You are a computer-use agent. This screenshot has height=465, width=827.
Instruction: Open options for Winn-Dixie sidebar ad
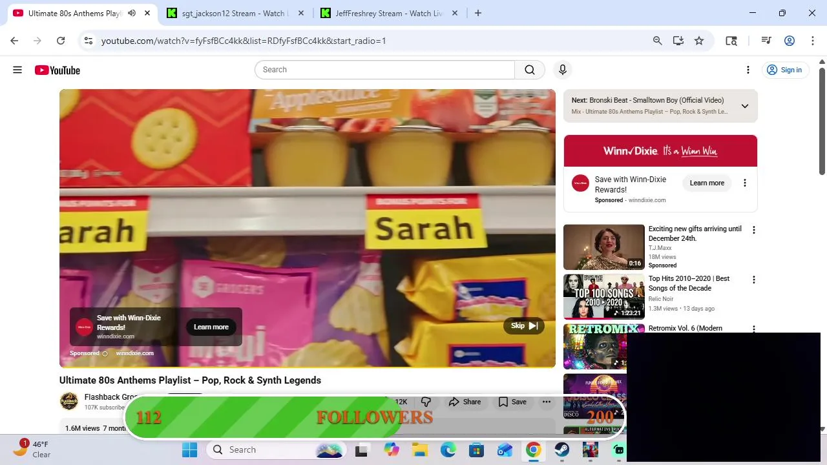[744, 183]
